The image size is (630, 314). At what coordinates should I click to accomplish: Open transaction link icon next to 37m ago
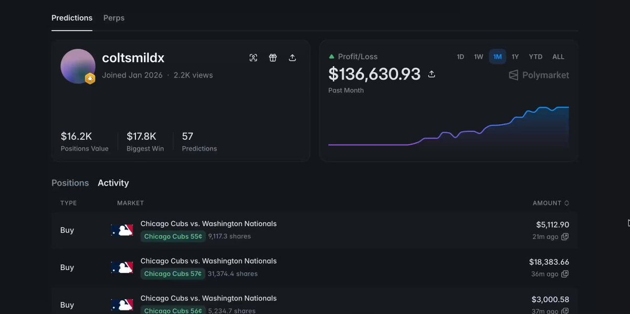pos(565,311)
